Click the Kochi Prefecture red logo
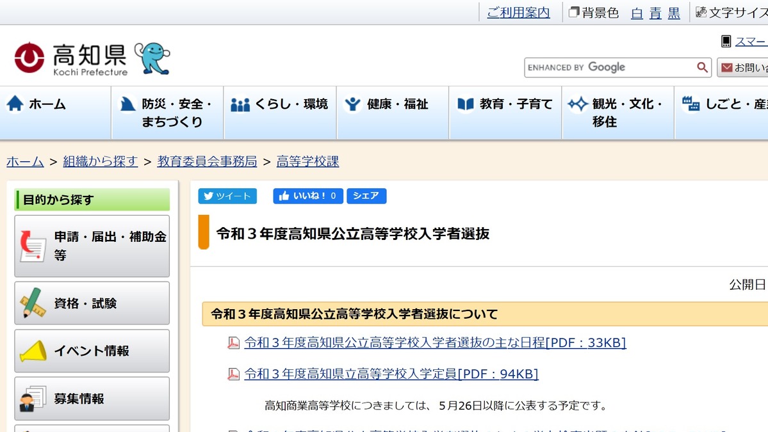 point(29,58)
